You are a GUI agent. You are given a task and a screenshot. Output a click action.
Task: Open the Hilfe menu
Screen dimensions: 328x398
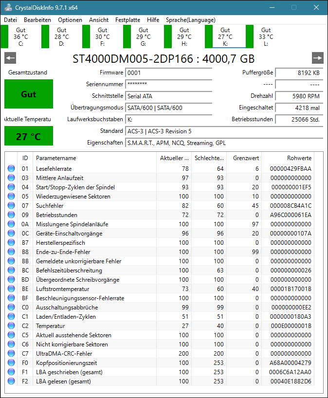pyautogui.click(x=153, y=20)
